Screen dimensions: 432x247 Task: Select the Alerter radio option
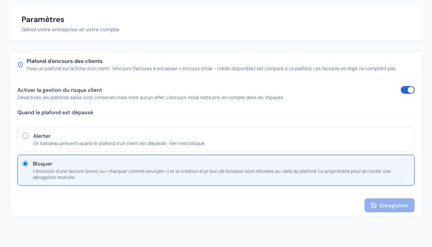pyautogui.click(x=25, y=136)
